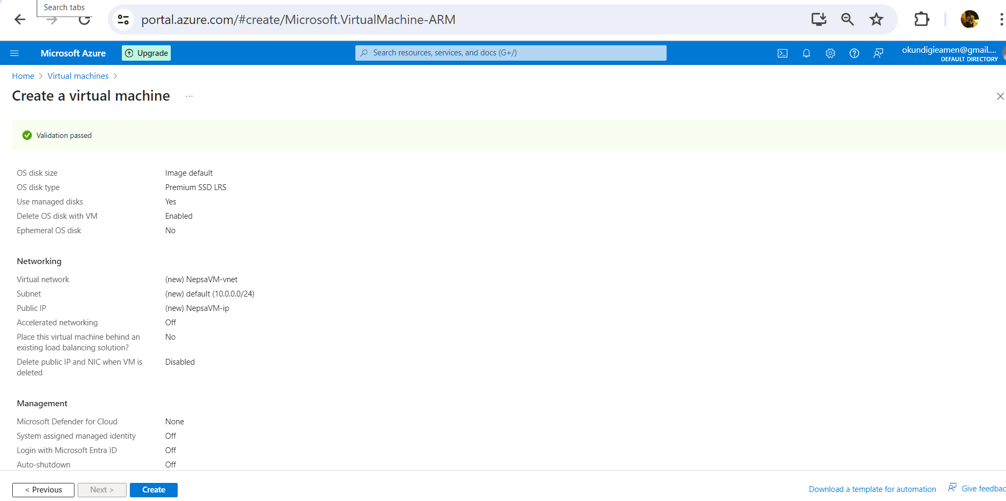The height and width of the screenshot is (501, 1006).
Task: Open the browser extensions puzzle icon
Action: [x=921, y=20]
